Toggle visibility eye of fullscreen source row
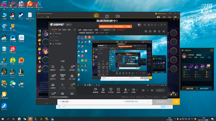Viewport: 216px width, 121px height. [x=51, y=44]
